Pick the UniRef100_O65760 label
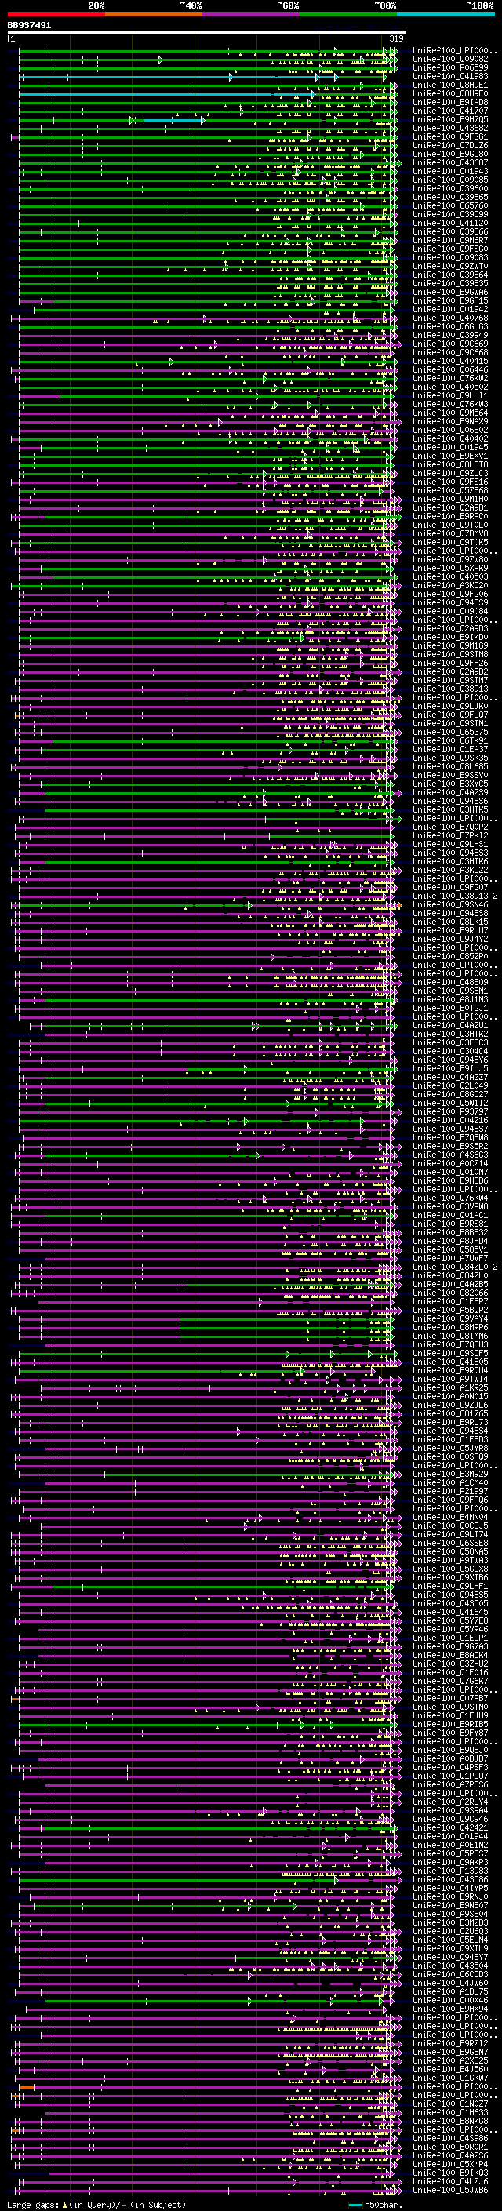 (x=450, y=205)
